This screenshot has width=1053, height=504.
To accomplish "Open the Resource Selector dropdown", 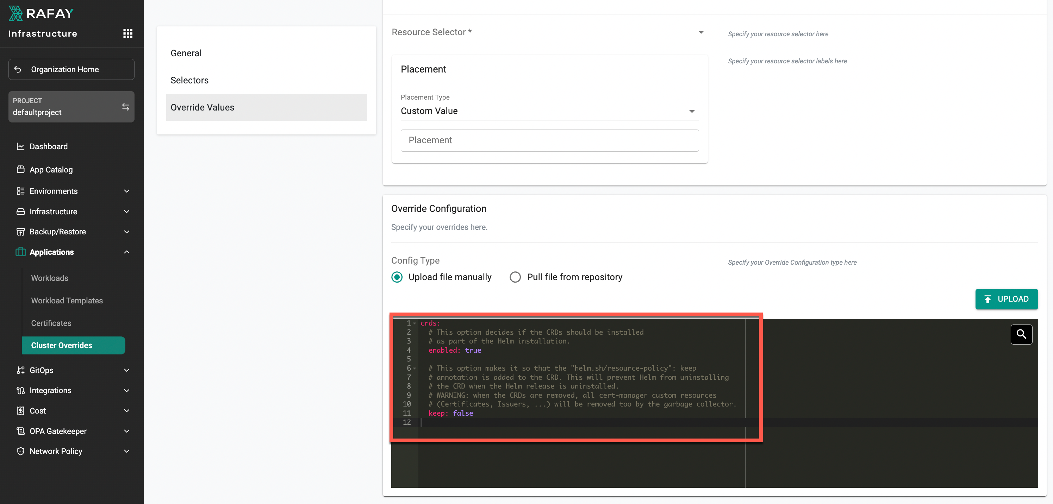I will click(549, 32).
